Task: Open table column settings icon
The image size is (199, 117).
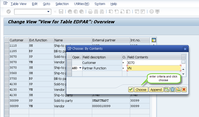Action: (154, 40)
